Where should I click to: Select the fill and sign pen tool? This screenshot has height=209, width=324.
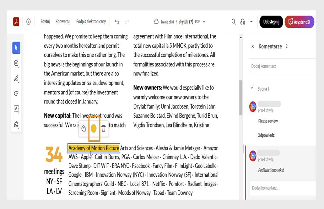[16, 124]
